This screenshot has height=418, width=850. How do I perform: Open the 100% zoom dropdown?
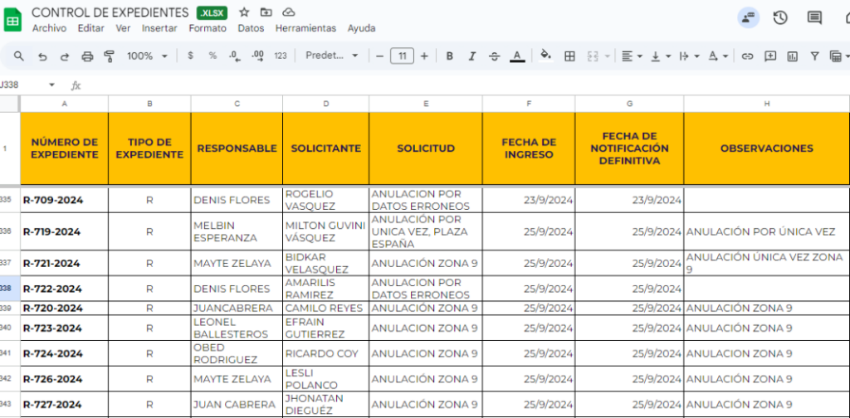(x=147, y=56)
